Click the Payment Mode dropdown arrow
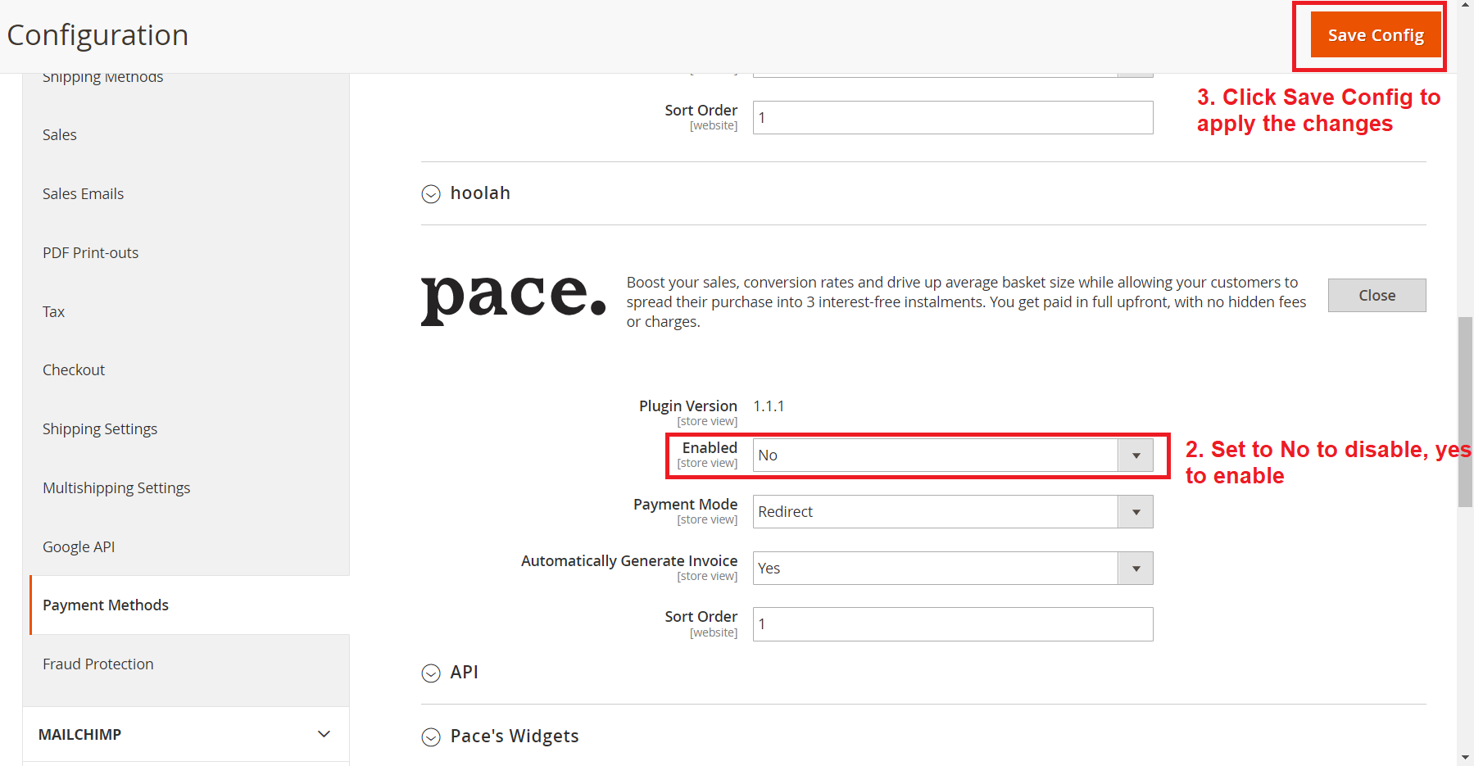Screen dimensions: 1474x766 coord(1136,512)
